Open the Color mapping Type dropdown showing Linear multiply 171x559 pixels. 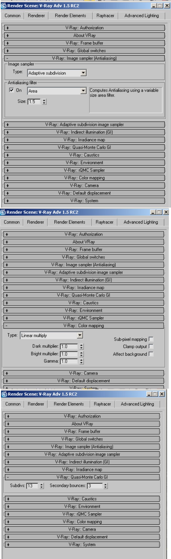pos(52,335)
